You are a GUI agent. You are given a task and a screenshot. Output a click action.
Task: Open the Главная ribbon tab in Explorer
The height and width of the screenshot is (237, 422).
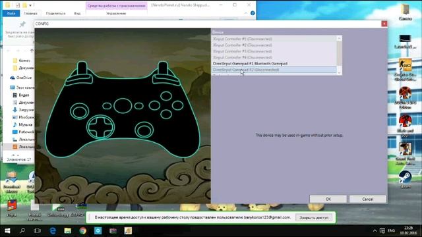pyautogui.click(x=30, y=13)
